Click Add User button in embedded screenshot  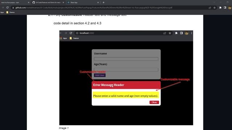click(x=100, y=75)
